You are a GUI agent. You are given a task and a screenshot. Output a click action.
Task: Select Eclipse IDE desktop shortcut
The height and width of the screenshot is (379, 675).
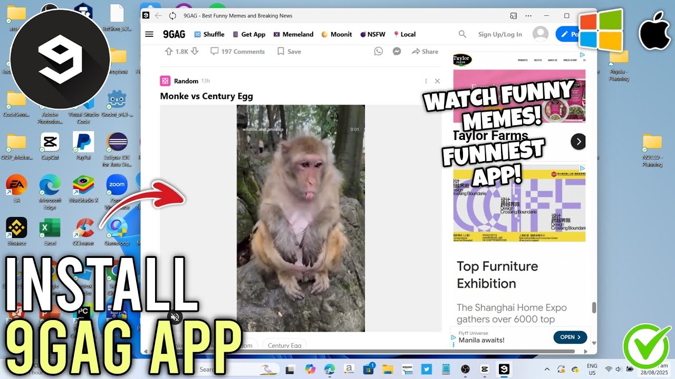point(117,149)
